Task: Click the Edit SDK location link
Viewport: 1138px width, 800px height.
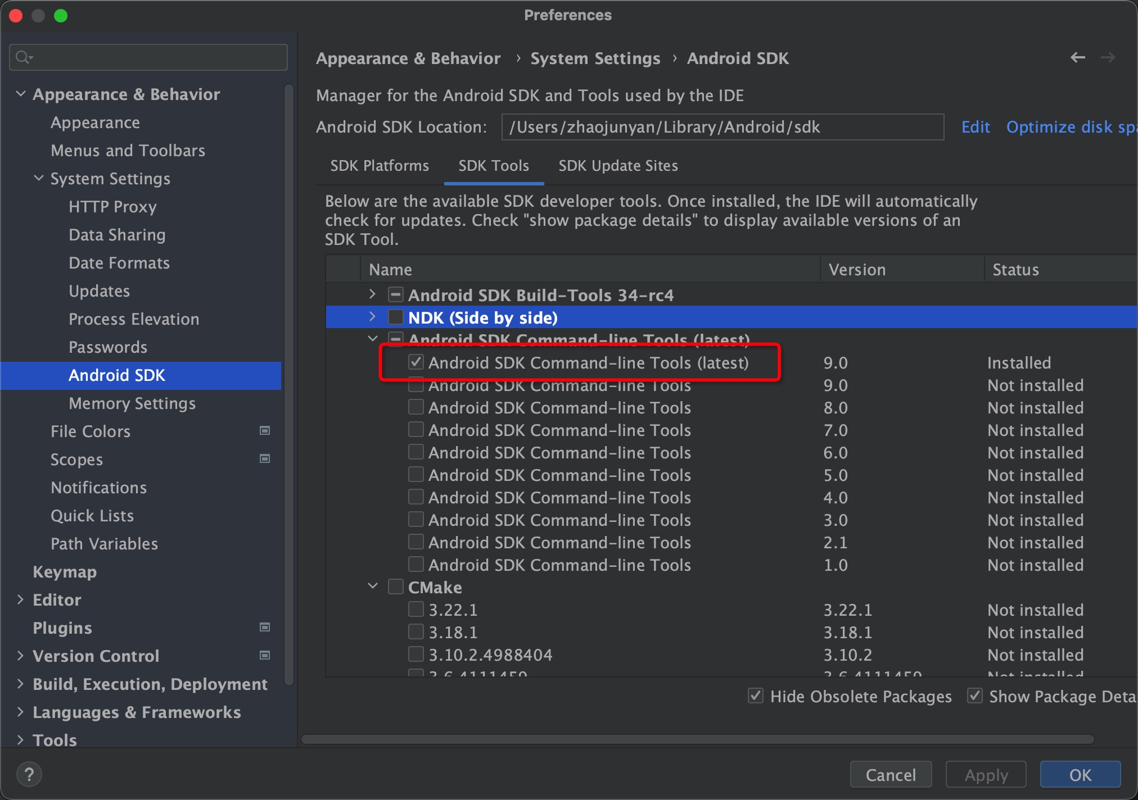Action: point(976,127)
